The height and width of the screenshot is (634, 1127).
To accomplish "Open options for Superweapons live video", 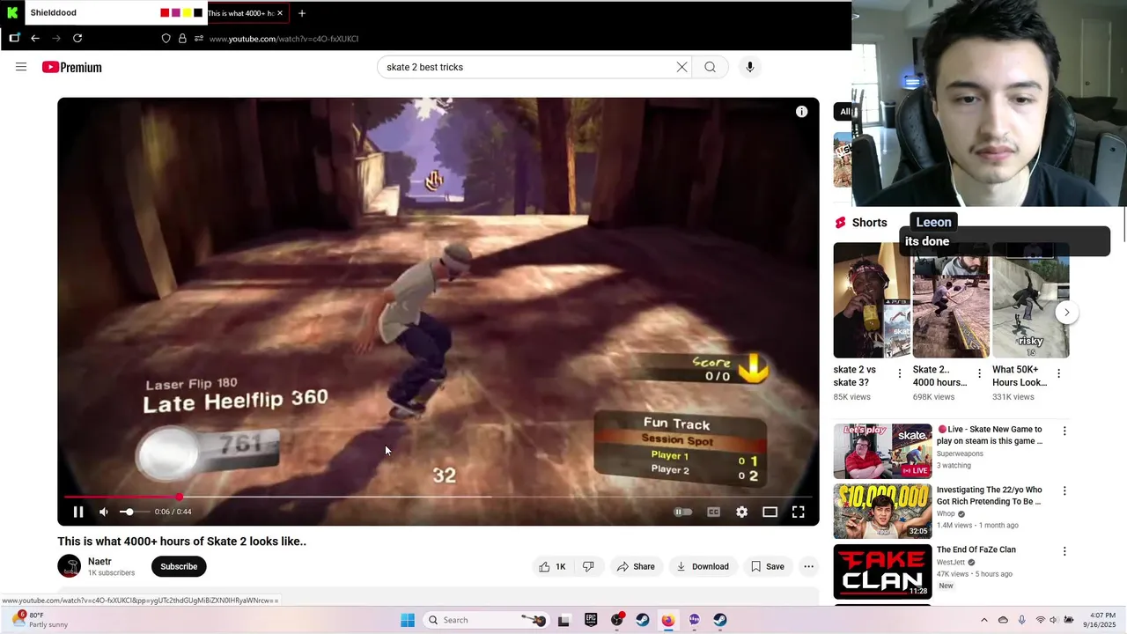I will [1064, 431].
